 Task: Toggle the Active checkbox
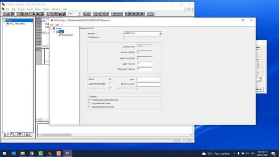tap(110, 79)
